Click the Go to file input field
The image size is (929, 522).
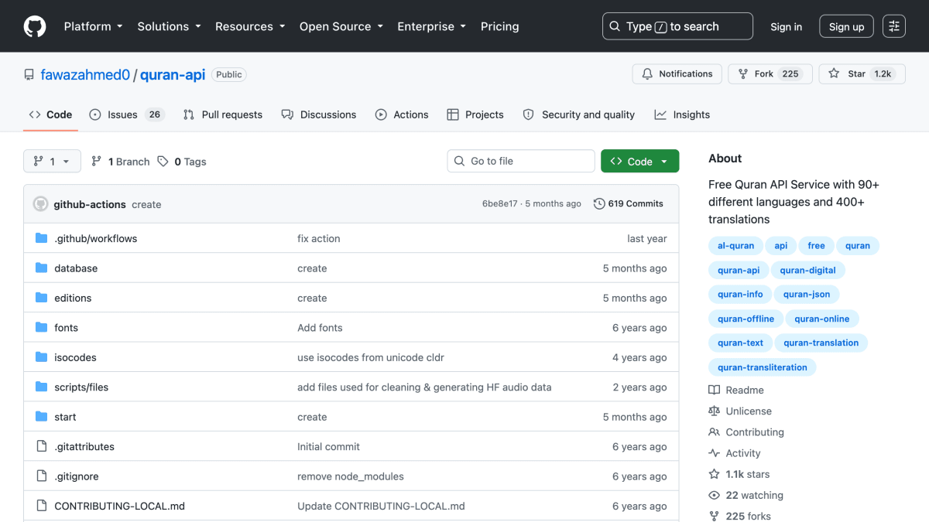coord(521,161)
